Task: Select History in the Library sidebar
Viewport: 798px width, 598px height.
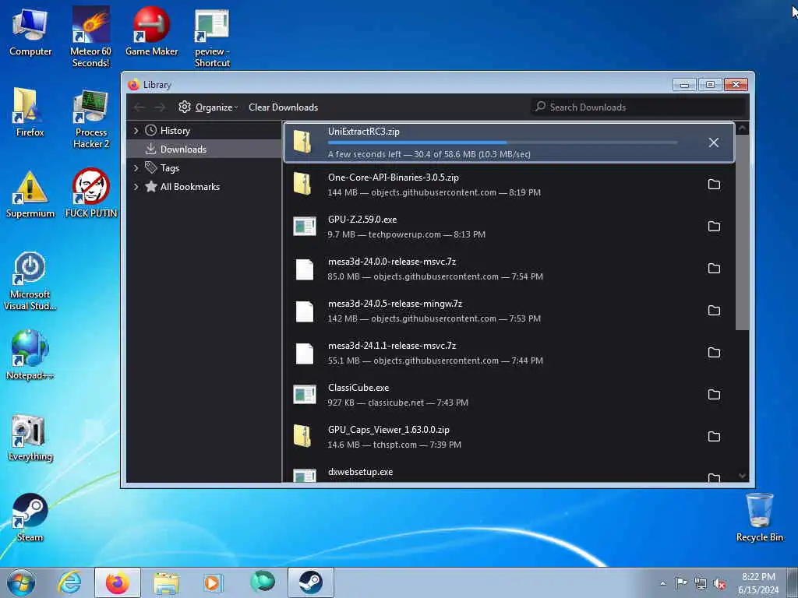Action: 175,131
